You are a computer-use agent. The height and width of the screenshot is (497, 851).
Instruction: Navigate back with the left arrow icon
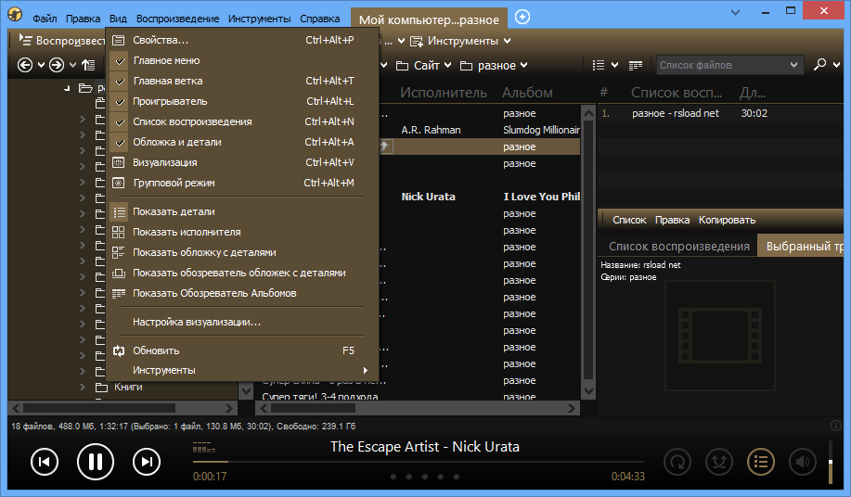click(25, 65)
